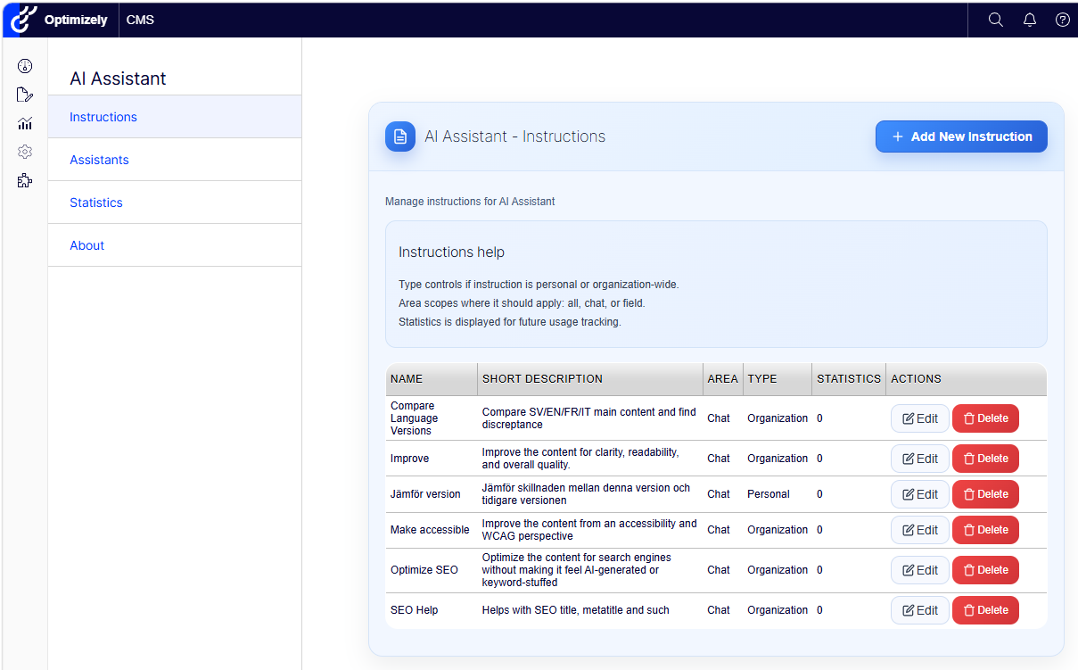Click the NAME column header
The image size is (1078, 670).
point(432,379)
